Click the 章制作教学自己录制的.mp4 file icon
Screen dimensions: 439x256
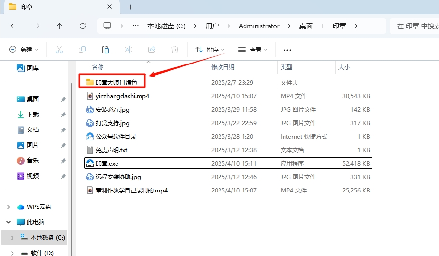tap(90, 190)
